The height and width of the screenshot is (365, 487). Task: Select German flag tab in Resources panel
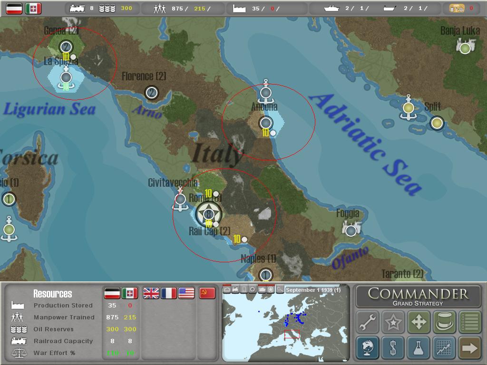[x=112, y=293]
